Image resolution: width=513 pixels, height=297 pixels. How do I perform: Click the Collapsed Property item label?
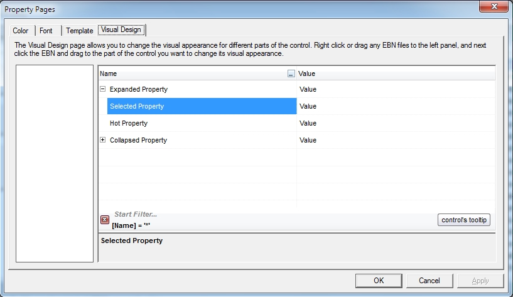click(x=138, y=140)
